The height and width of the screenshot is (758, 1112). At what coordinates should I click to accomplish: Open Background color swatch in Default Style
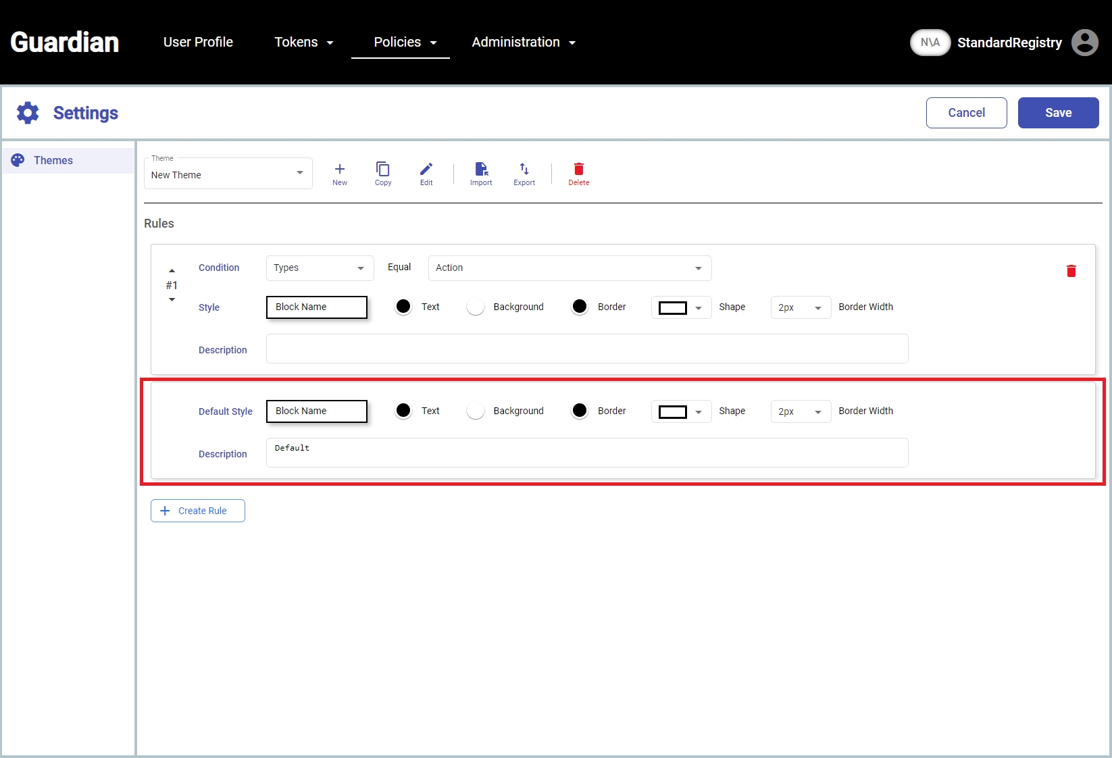(x=476, y=411)
